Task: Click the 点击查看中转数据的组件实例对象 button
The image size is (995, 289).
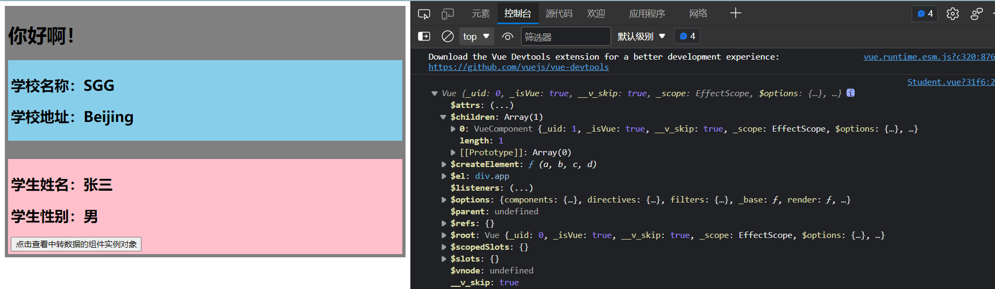Action: pos(76,244)
